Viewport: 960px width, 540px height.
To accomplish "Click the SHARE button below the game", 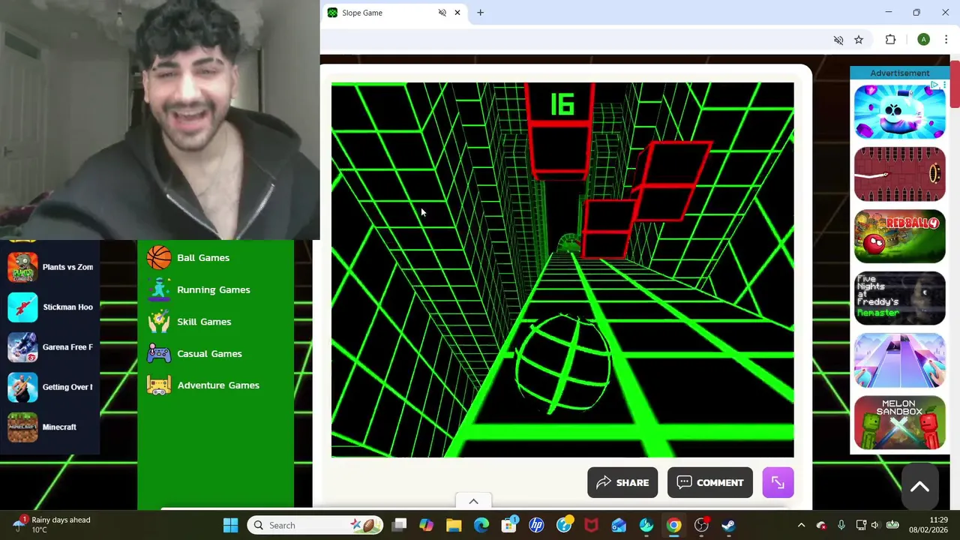I will coord(622,483).
